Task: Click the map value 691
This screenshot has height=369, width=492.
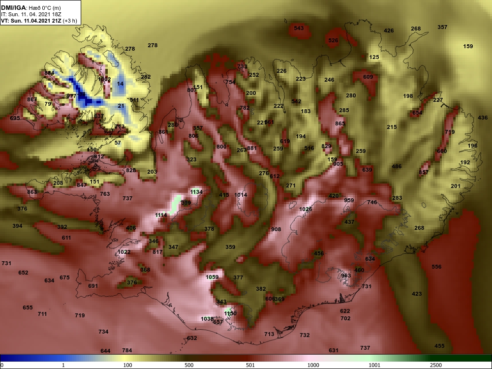Action: click(x=93, y=286)
